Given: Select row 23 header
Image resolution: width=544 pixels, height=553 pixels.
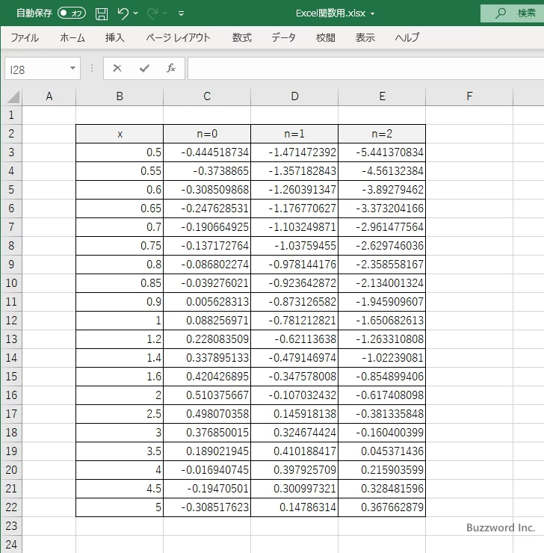Looking at the screenshot, I should (11, 526).
